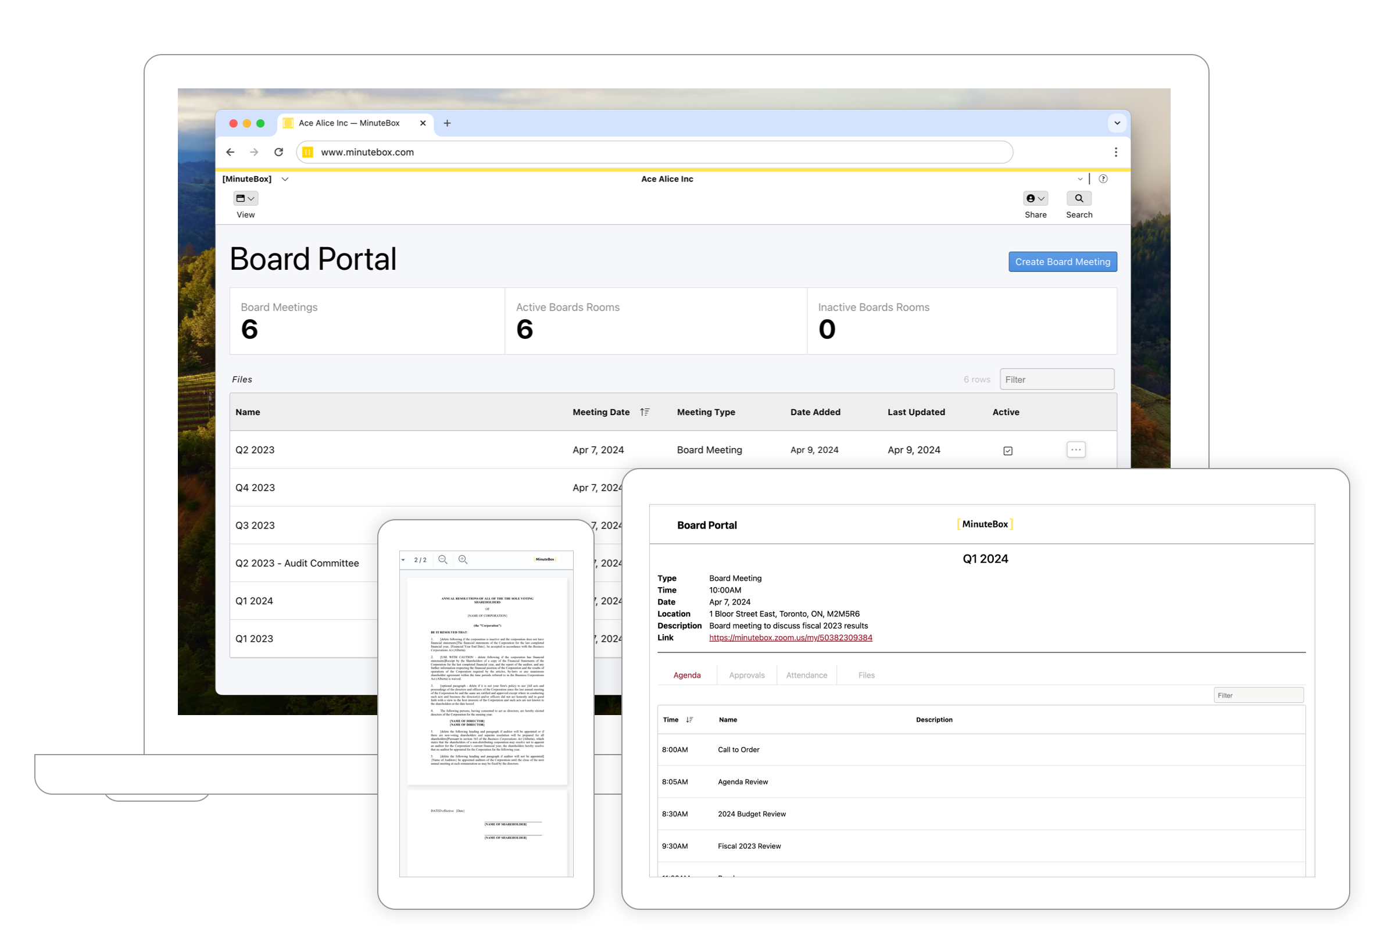Click Create Board Meeting button
The image size is (1395, 936).
[1062, 262]
